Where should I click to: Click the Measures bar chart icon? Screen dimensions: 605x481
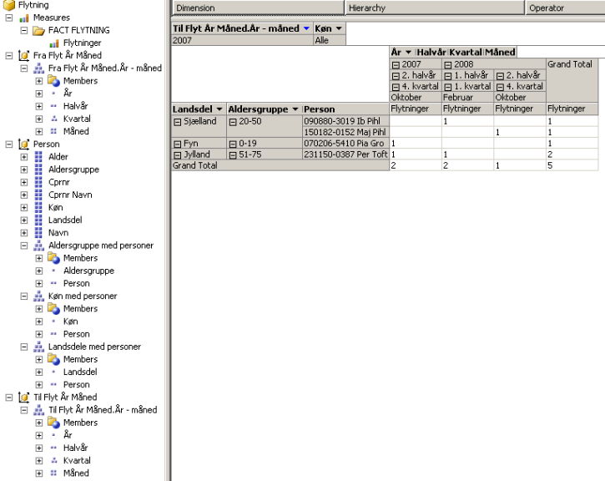(x=24, y=18)
